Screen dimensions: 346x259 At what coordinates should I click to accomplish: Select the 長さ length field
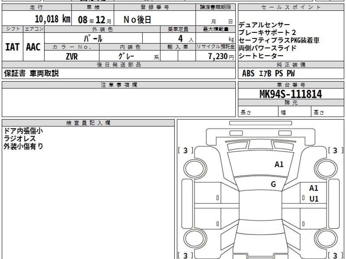tap(258, 112)
